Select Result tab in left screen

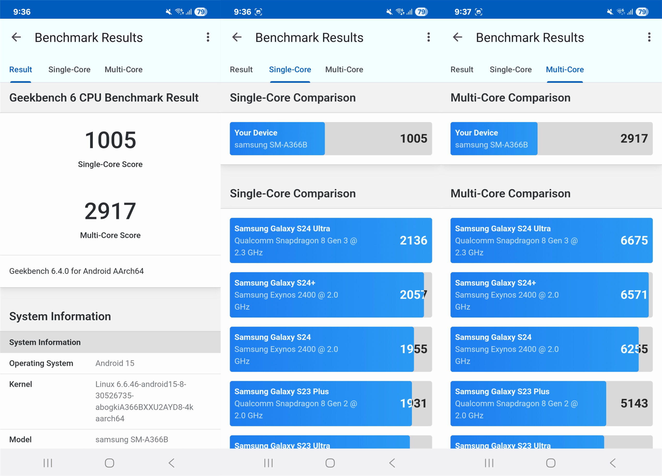pyautogui.click(x=20, y=70)
